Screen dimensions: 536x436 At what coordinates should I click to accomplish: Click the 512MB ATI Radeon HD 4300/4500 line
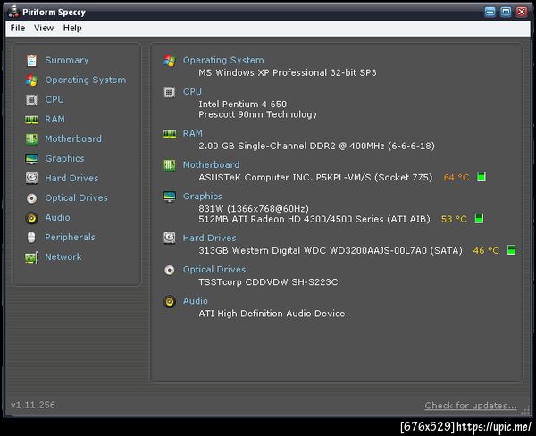pos(314,219)
